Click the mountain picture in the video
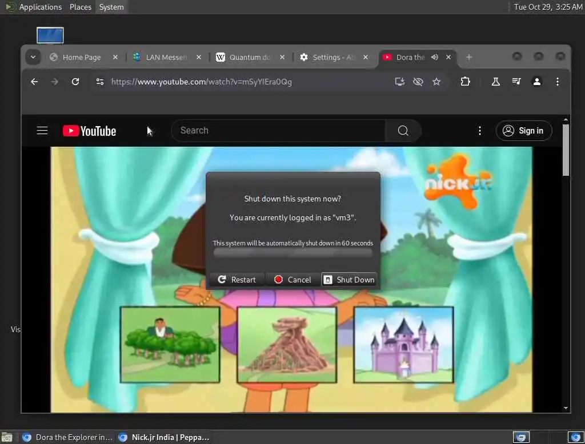This screenshot has width=585, height=444. click(287, 345)
